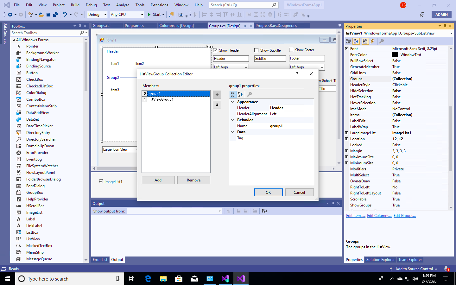Sort properties alphabetically in Properties panel
This screenshot has height=285, width=456.
[x=355, y=41]
